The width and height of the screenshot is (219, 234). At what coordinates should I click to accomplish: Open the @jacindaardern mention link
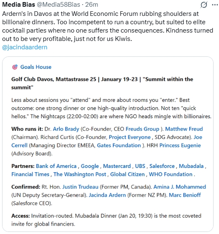(25, 47)
